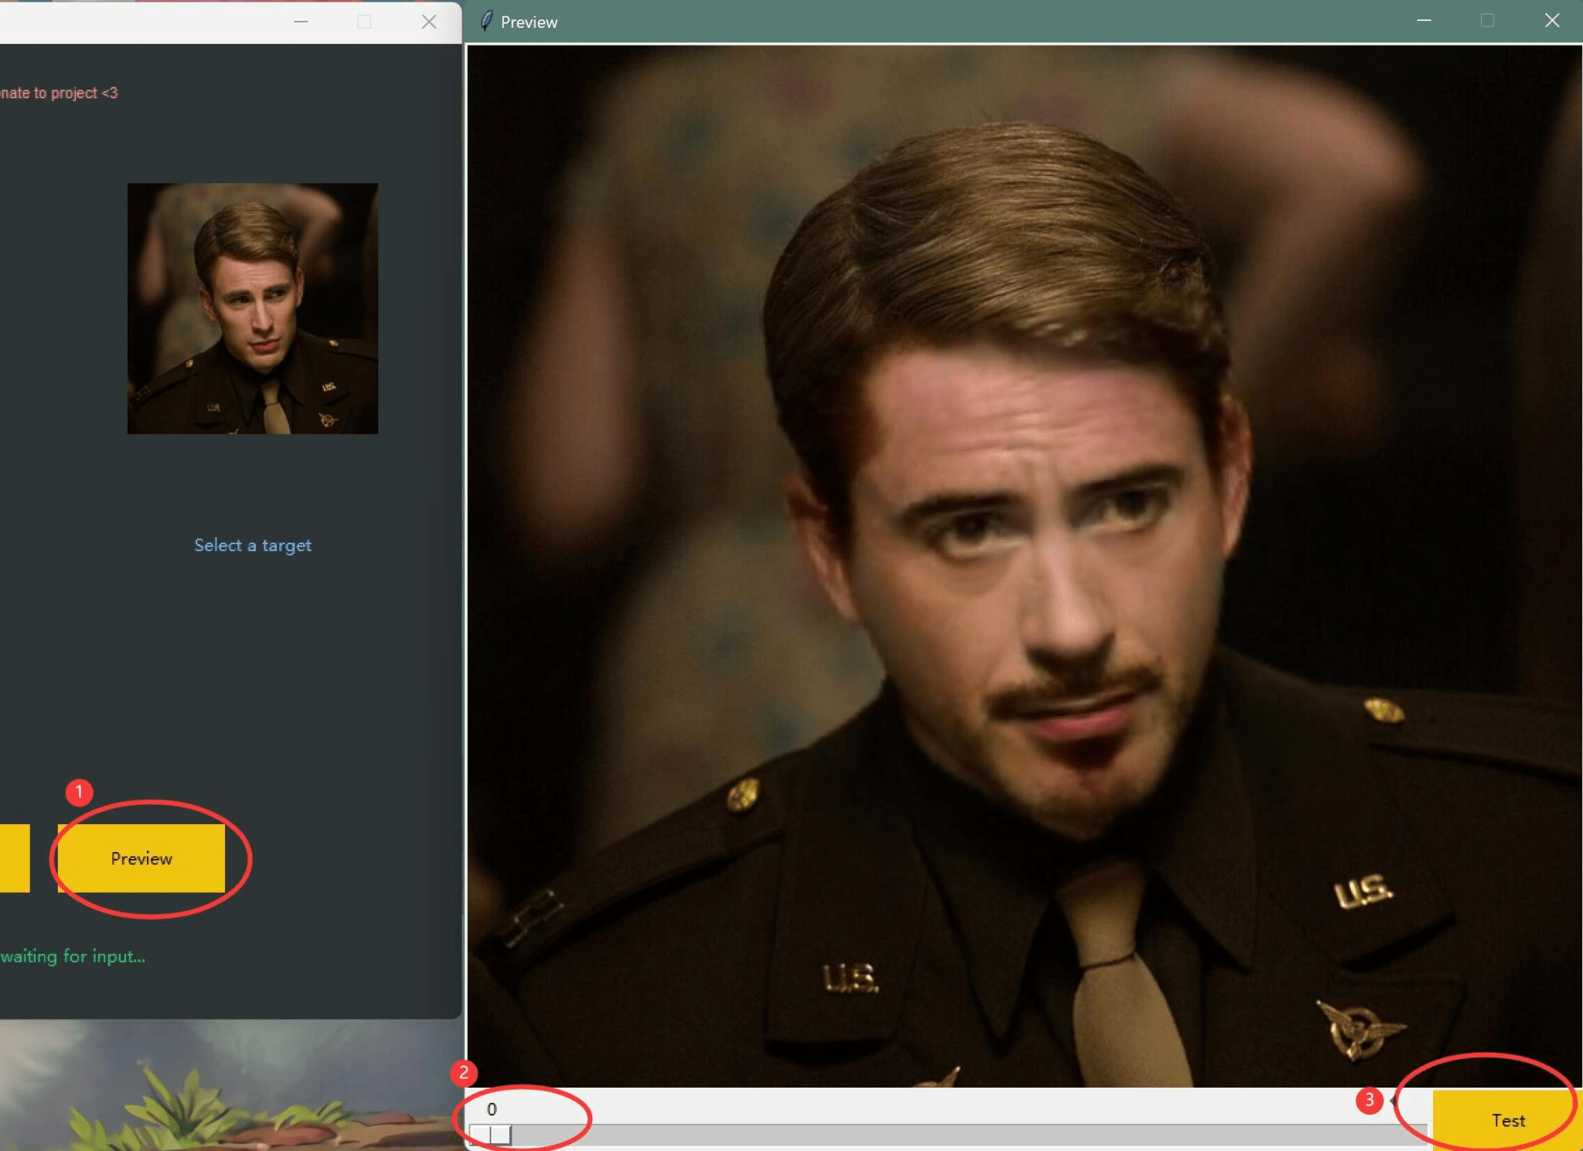The height and width of the screenshot is (1151, 1583).
Task: Click the middle of the frame slider track
Action: pyautogui.click(x=948, y=1134)
